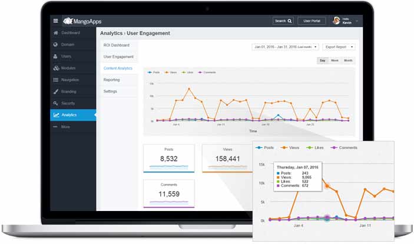
Task: Switch chart granularity to Day
Action: coord(323,61)
